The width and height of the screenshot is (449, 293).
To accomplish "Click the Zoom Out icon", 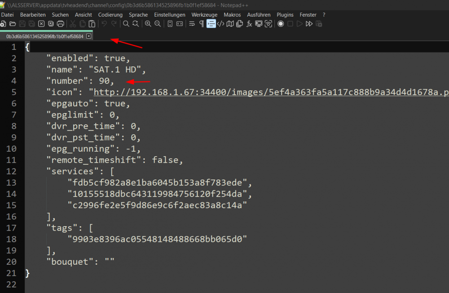I will (158, 24).
